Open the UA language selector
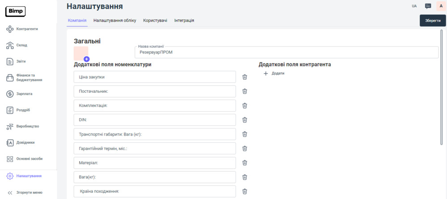The image size is (447, 199). 414,6
